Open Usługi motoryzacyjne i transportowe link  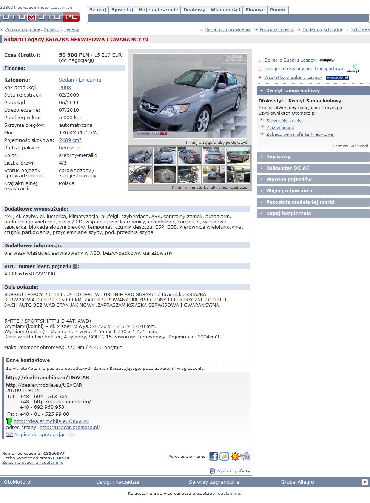pyautogui.click(x=304, y=69)
